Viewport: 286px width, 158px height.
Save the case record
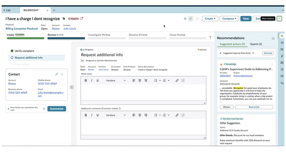pos(246,19)
